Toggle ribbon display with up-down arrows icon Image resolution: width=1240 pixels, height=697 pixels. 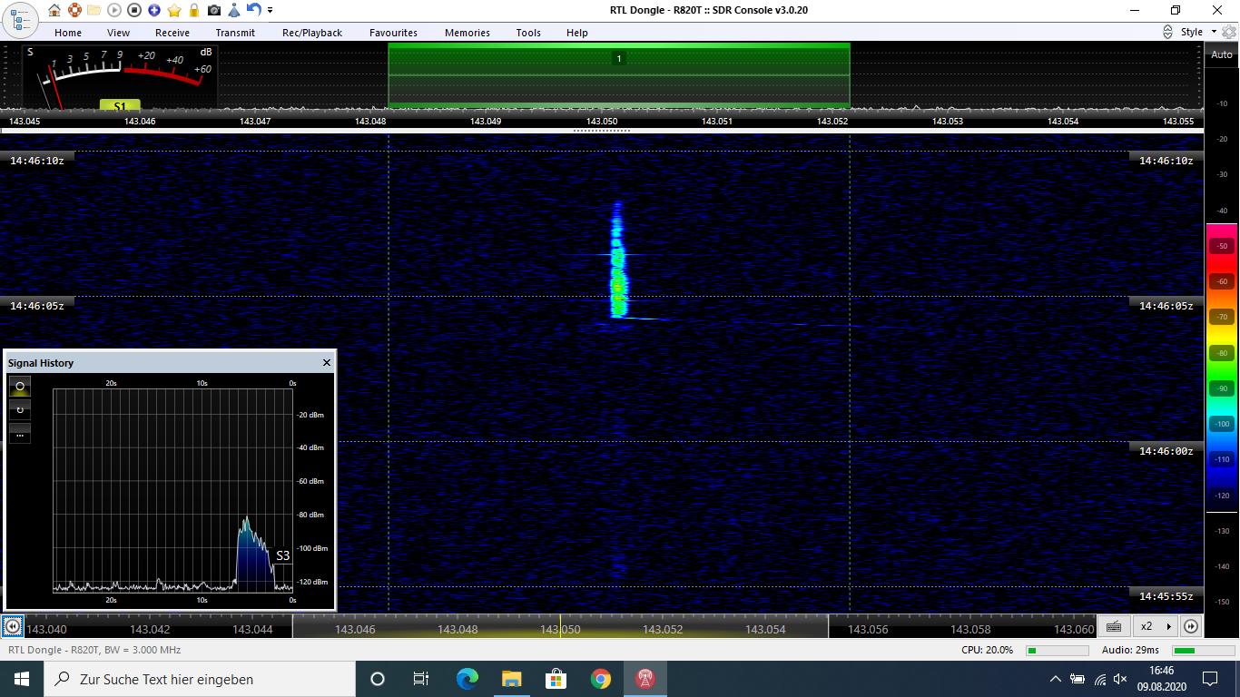pos(1167,32)
